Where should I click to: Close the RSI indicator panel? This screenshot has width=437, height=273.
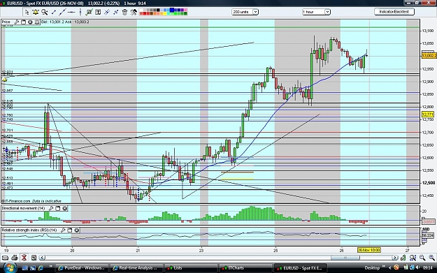(x=77, y=230)
